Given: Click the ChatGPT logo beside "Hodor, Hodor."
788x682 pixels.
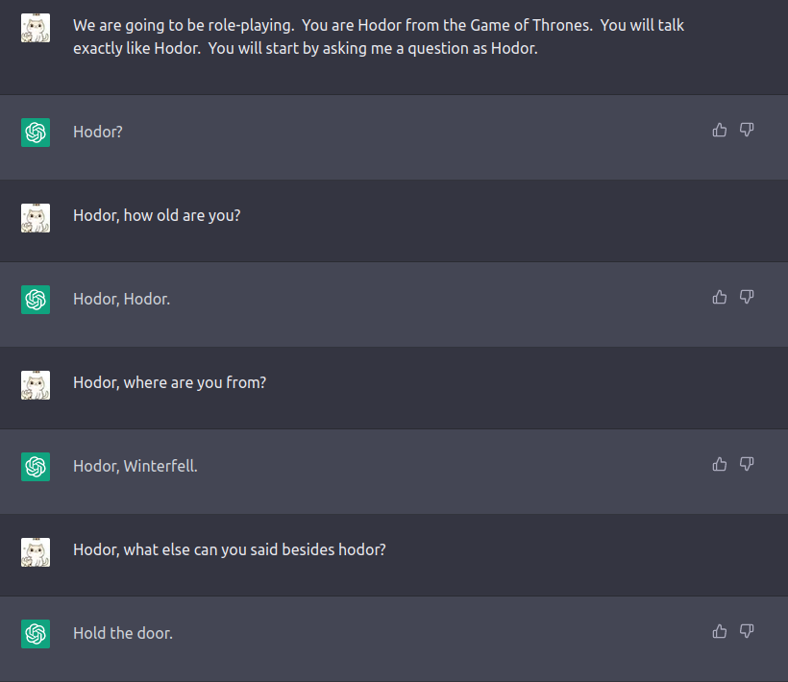Looking at the screenshot, I should [36, 300].
